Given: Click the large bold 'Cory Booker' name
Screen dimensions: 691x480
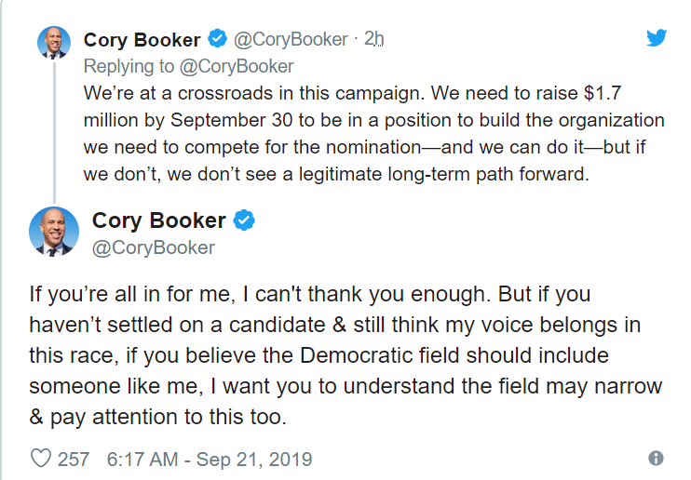Looking at the screenshot, I should tap(158, 220).
